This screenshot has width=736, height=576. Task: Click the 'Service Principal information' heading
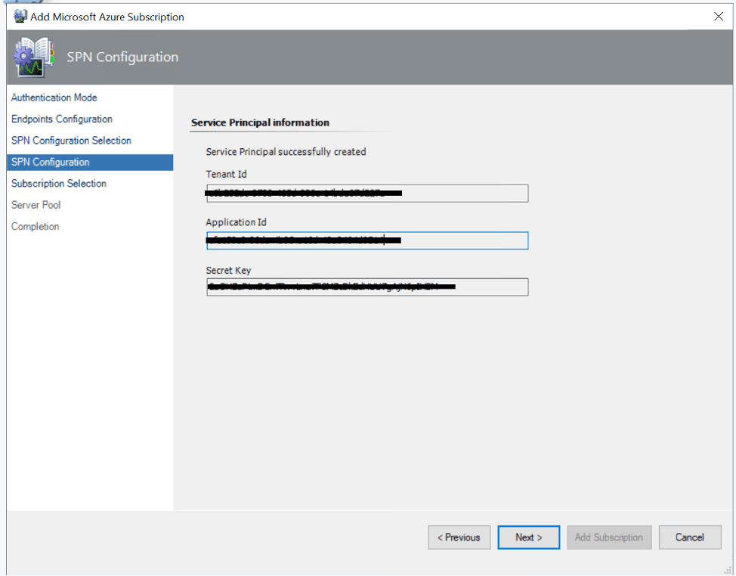point(260,122)
